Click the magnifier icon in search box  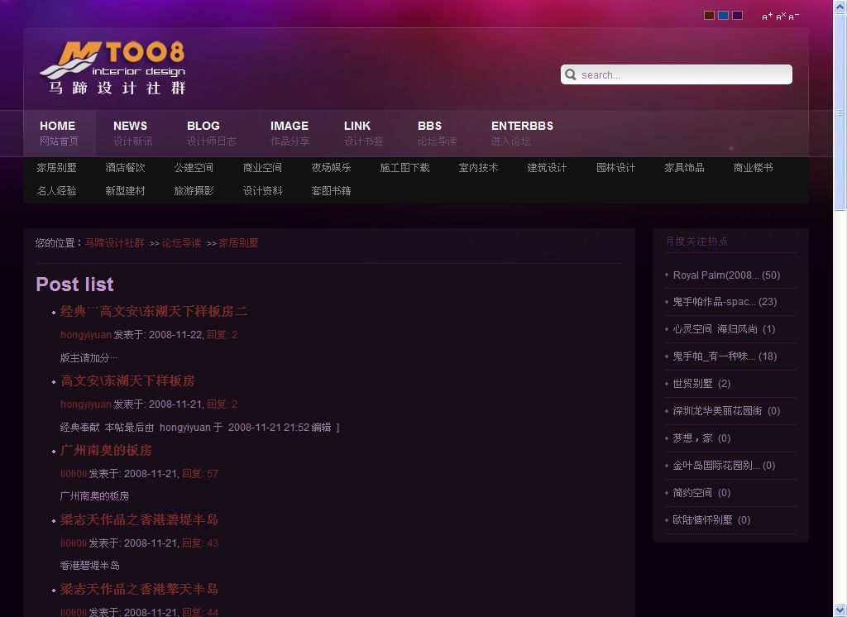571,74
